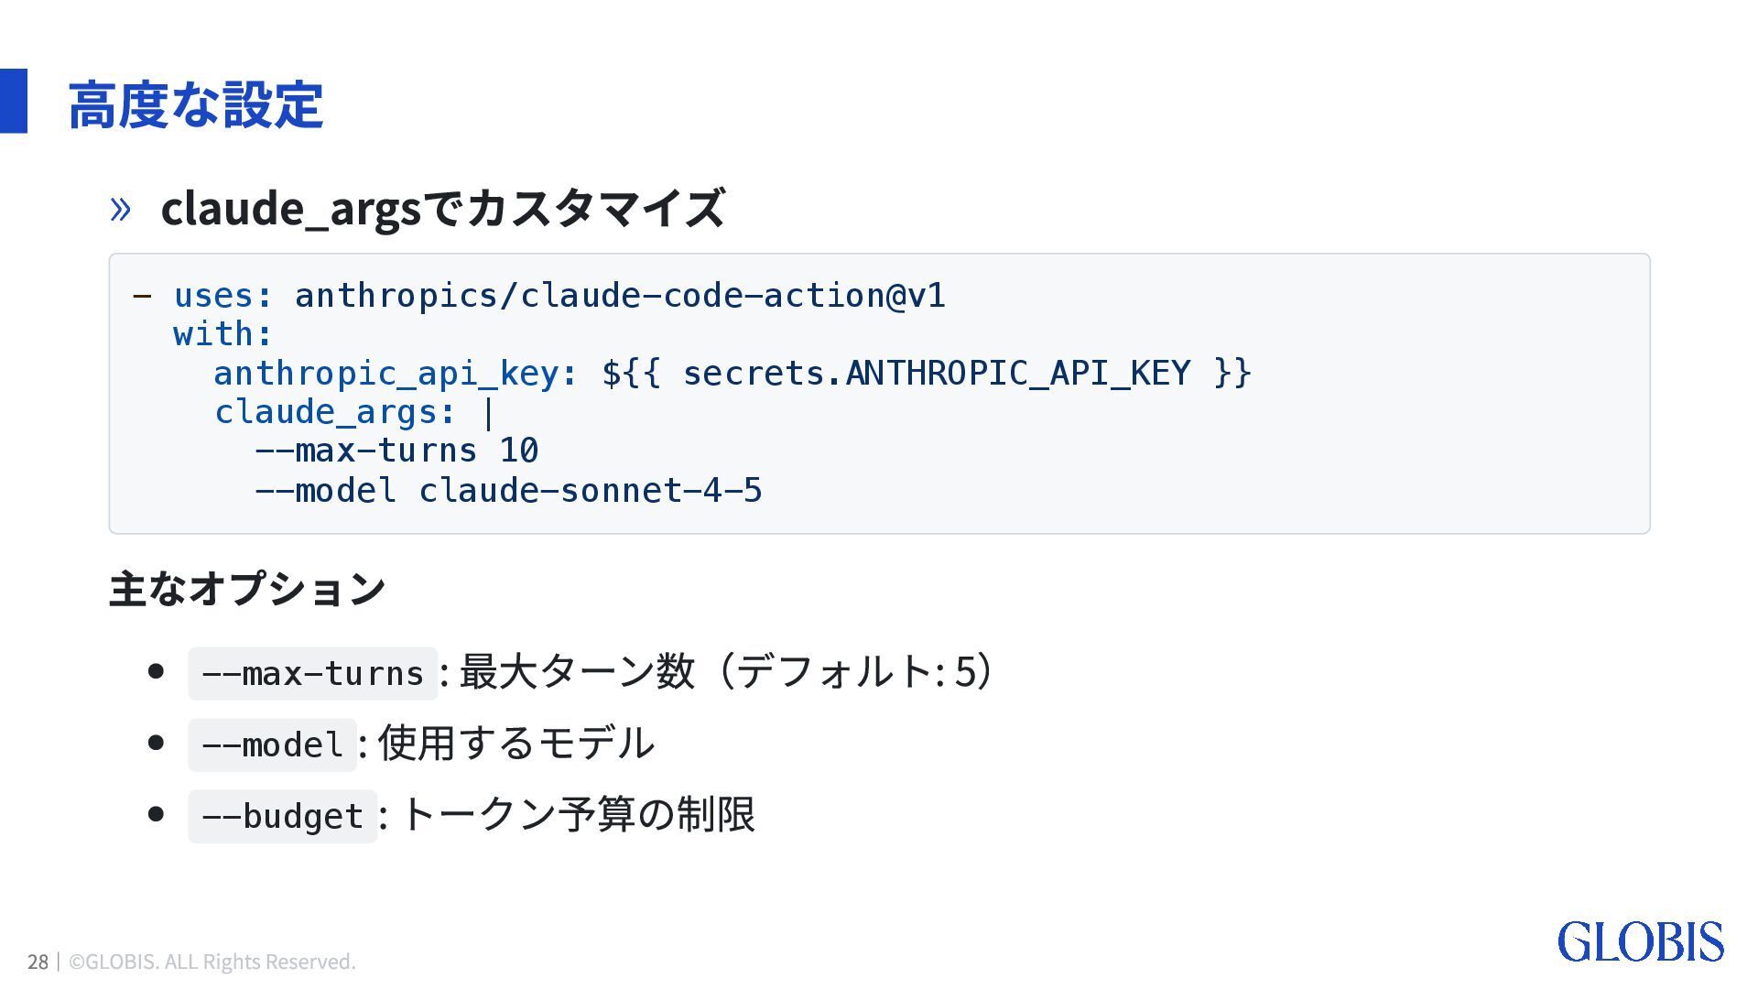Click the slide page number 28
Screen dimensions: 1758x989
(38, 962)
